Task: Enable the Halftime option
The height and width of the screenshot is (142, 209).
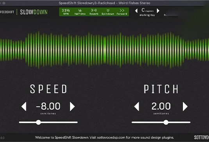Action: tap(80, 12)
